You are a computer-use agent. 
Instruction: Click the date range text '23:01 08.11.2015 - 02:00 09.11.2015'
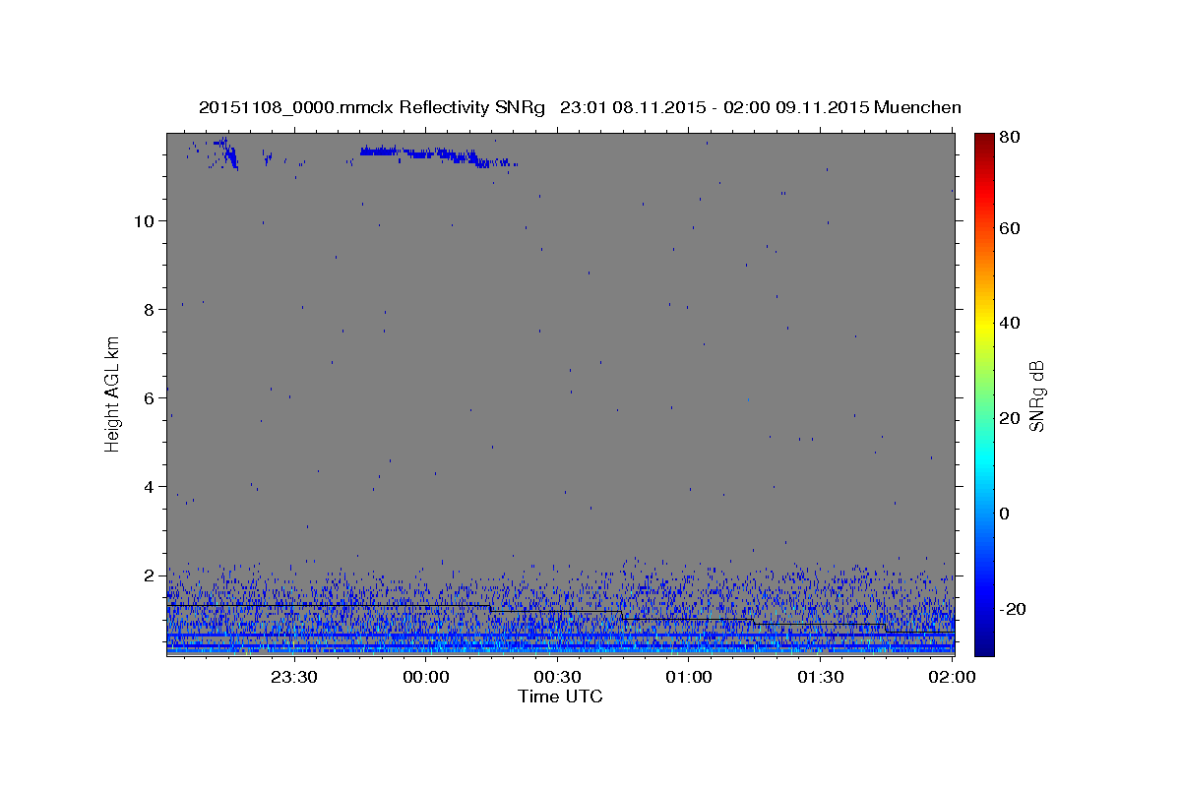[x=714, y=107]
